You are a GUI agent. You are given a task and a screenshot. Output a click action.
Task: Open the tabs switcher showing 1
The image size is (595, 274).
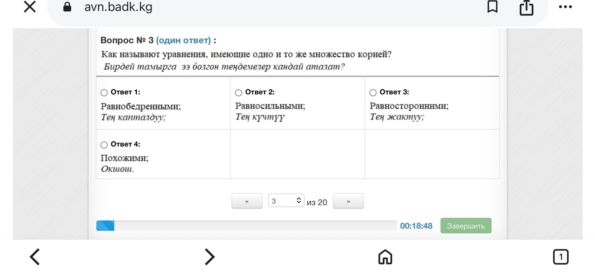point(561,257)
